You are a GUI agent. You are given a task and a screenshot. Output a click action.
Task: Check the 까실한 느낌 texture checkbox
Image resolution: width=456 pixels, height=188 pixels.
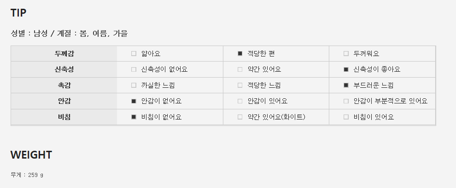134,85
